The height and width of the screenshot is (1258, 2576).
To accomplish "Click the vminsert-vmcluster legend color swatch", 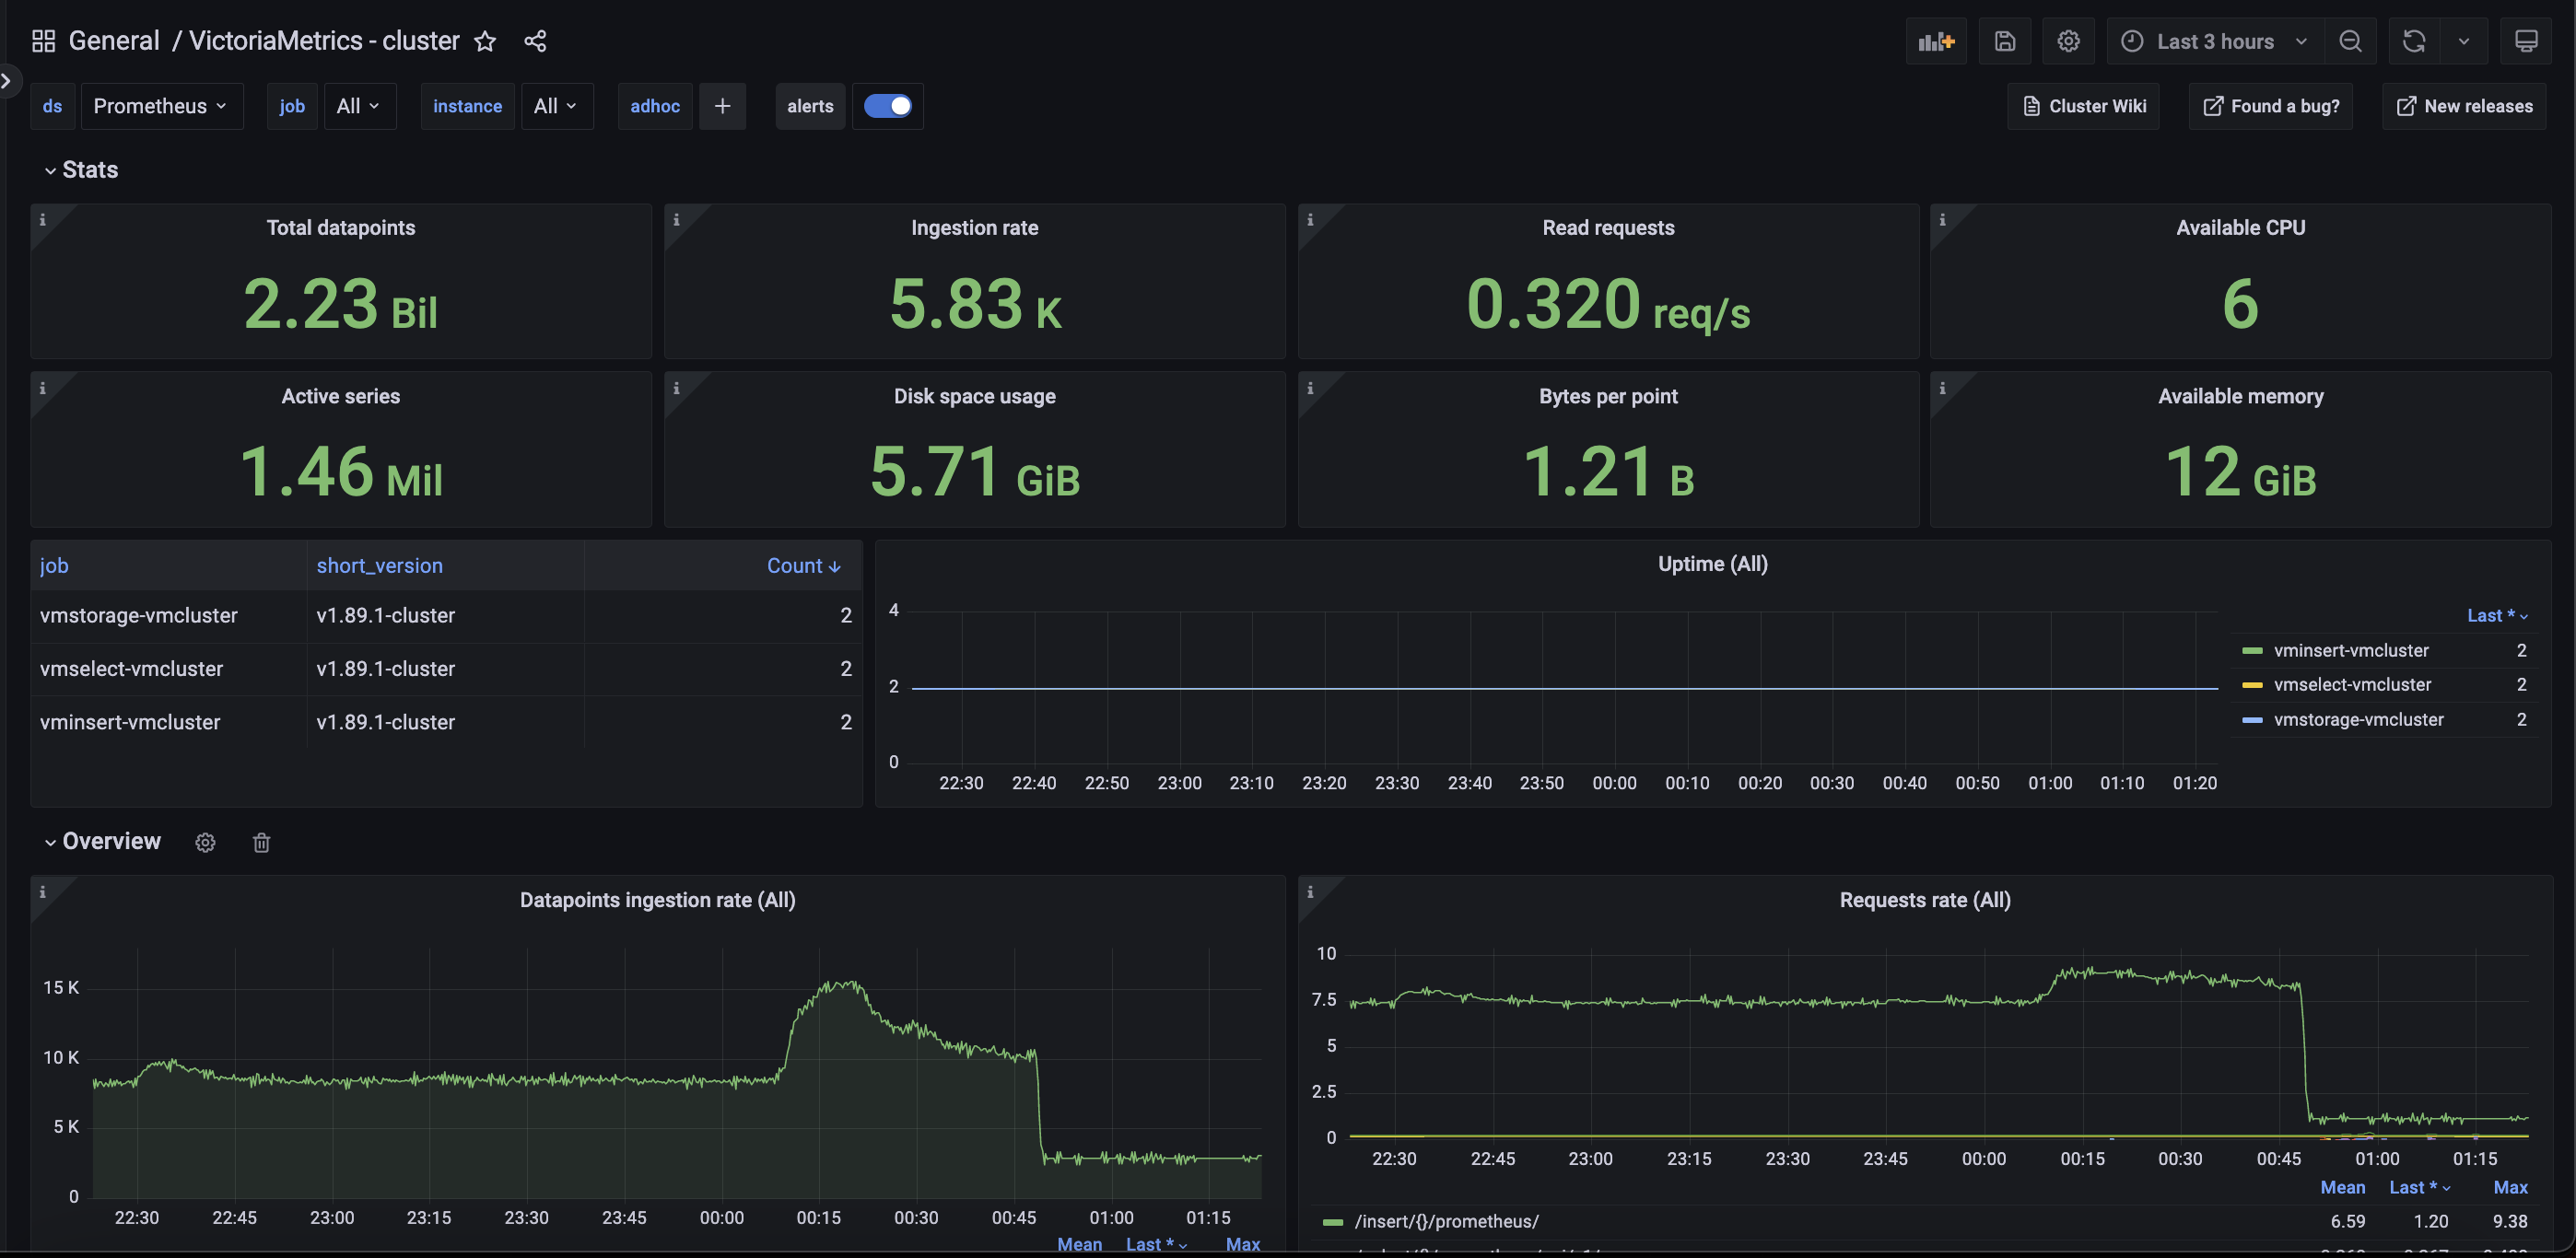I will point(2253,649).
